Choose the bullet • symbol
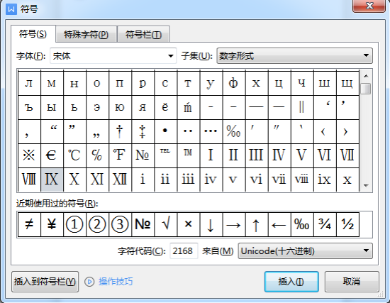The width and height of the screenshot is (390, 303). pos(165,131)
